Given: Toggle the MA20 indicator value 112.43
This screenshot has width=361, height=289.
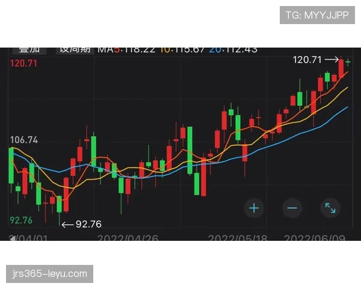Looking at the screenshot, I should point(233,49).
